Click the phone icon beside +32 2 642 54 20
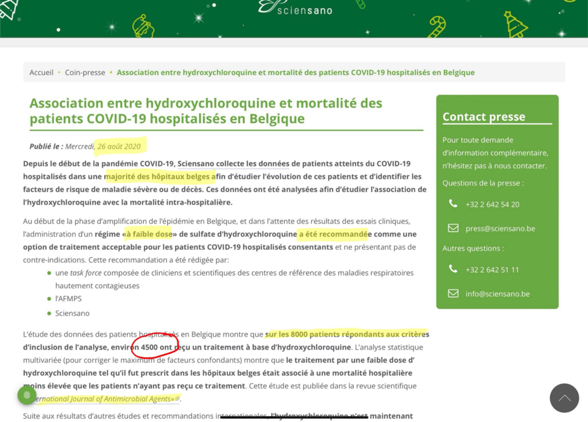The width and height of the screenshot is (588, 422). pyautogui.click(x=453, y=204)
